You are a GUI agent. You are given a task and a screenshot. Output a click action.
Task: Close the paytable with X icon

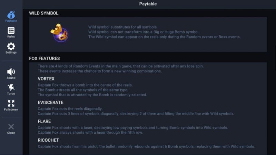tap(11, 127)
